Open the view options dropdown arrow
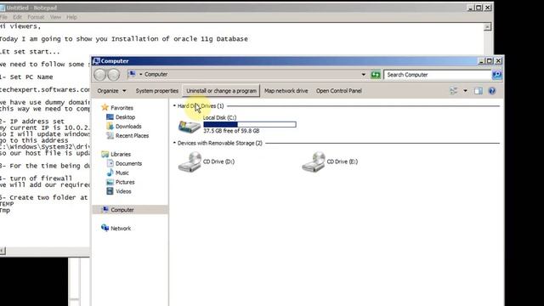This screenshot has width=544, height=306. [465, 91]
